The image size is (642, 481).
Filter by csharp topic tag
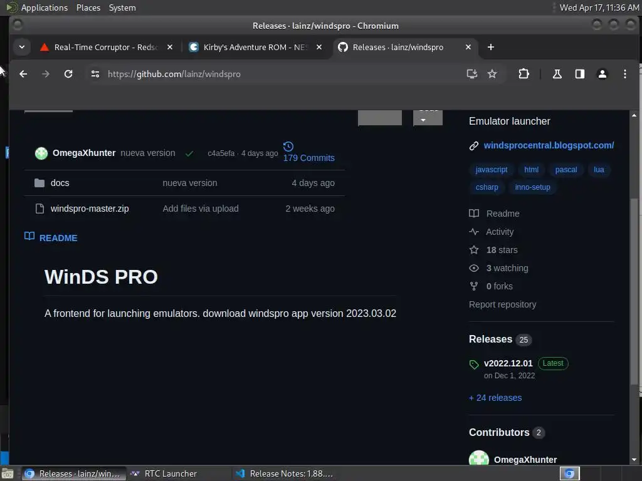pyautogui.click(x=487, y=187)
